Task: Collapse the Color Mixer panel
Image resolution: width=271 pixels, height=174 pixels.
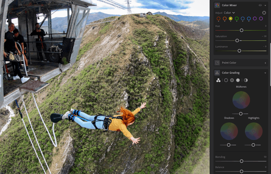Action: tap(265, 5)
